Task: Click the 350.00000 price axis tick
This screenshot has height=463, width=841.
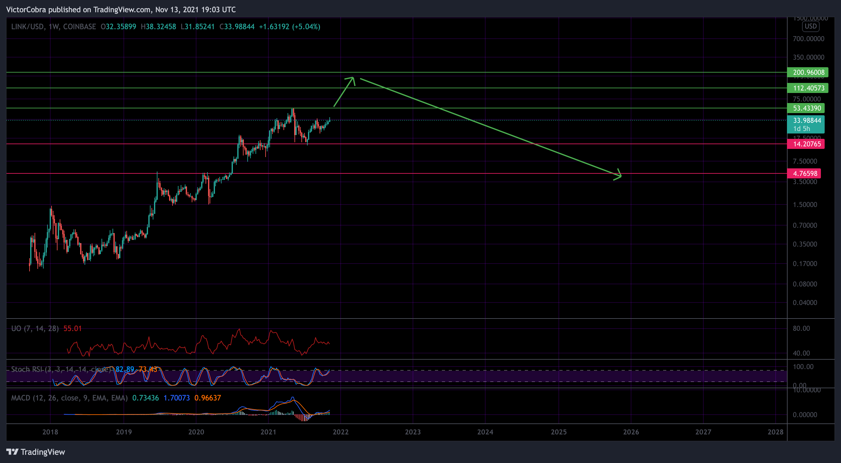Action: tap(809, 57)
